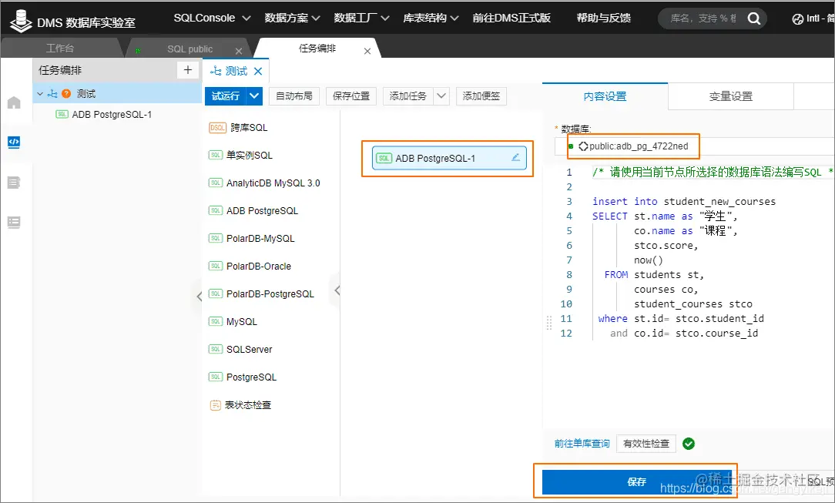Close the 测试 flow tab
This screenshot has height=503, width=835.
pyautogui.click(x=258, y=72)
